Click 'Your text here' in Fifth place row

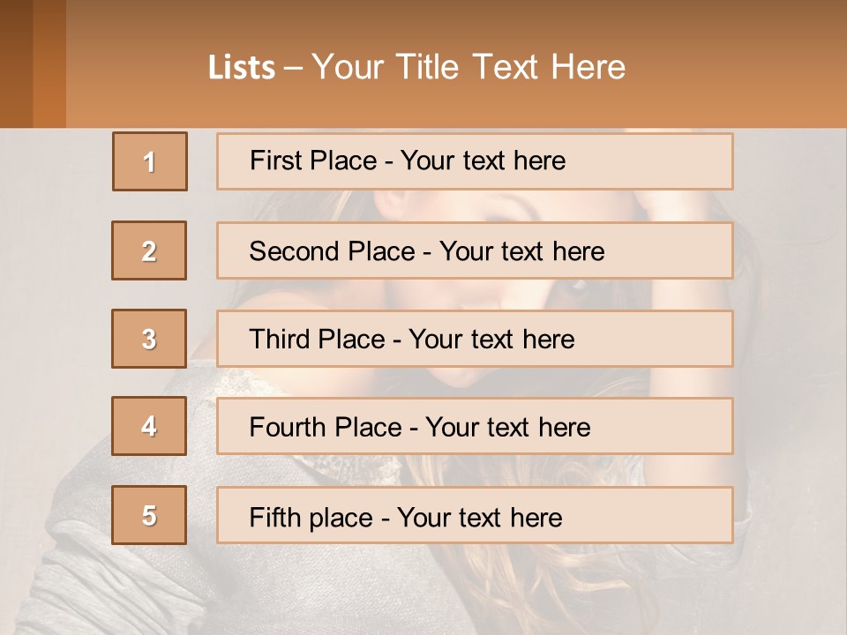(x=479, y=517)
